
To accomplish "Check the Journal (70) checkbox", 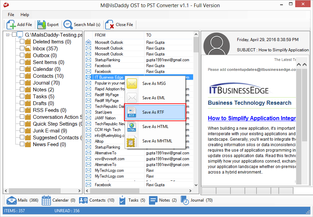I will tap(22, 82).
